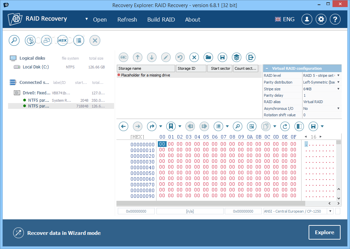Jump to next bookmark tag icon
The height and width of the screenshot is (249, 350).
(x=204, y=126)
